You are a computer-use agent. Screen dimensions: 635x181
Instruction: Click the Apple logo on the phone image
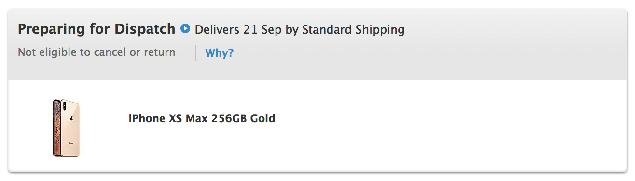click(x=71, y=118)
